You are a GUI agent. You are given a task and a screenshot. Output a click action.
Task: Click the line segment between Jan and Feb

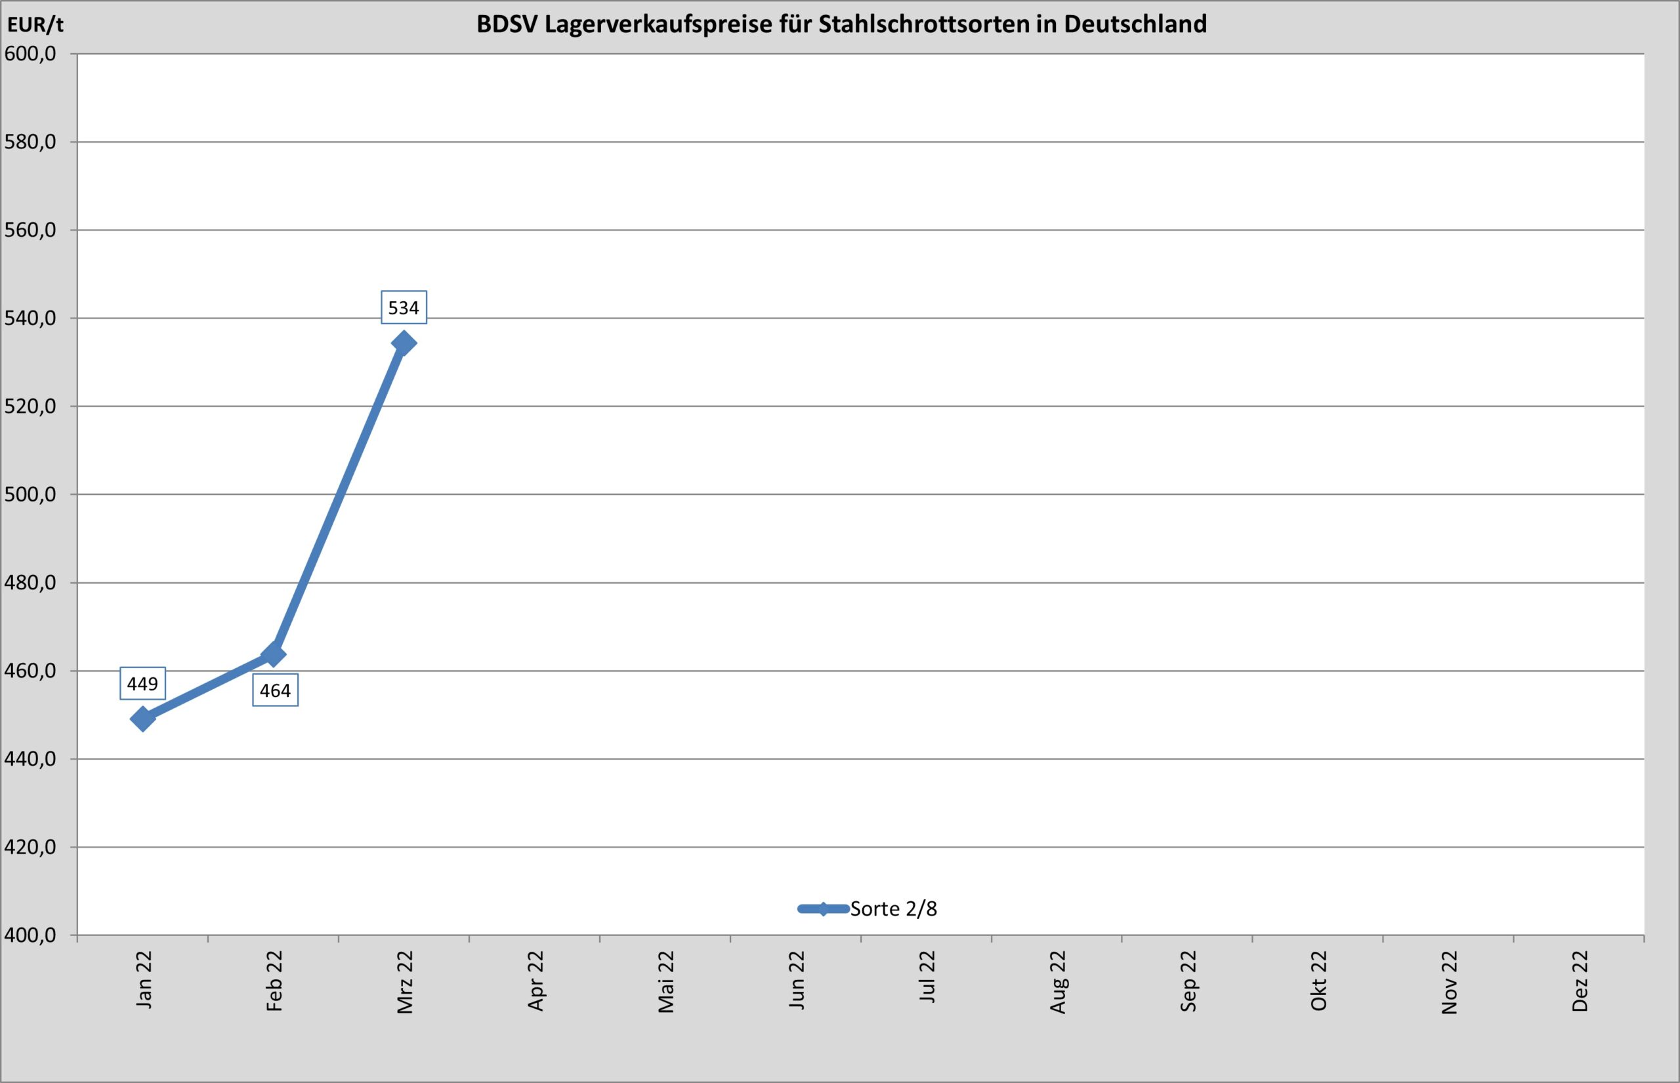208,687
